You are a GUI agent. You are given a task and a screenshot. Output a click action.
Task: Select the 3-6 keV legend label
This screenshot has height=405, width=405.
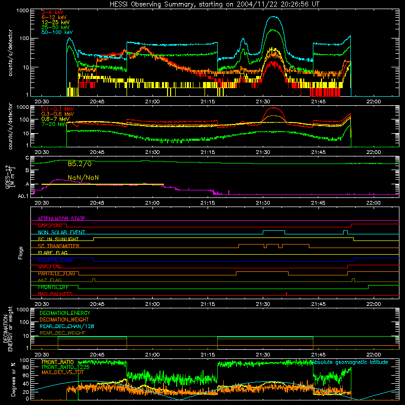coord(53,12)
